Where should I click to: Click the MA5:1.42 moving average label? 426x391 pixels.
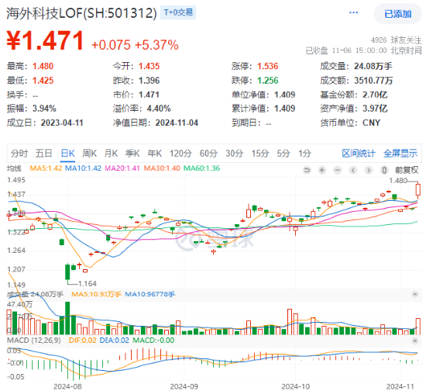pyautogui.click(x=46, y=168)
